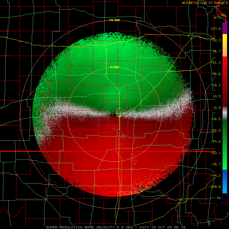Select the 107.8 velocity scale value
229x229 pixels.
pyautogui.click(x=216, y=28)
